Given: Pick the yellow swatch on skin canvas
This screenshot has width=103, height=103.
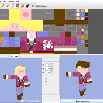Looking at the screenshot, I should [x=86, y=10].
